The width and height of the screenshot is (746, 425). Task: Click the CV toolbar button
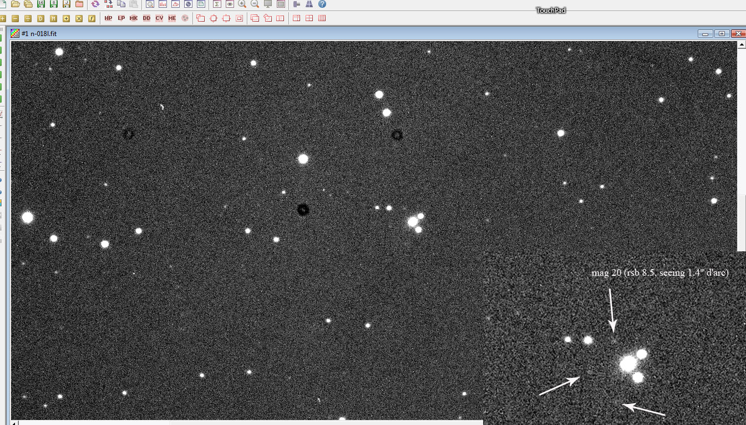coord(159,18)
